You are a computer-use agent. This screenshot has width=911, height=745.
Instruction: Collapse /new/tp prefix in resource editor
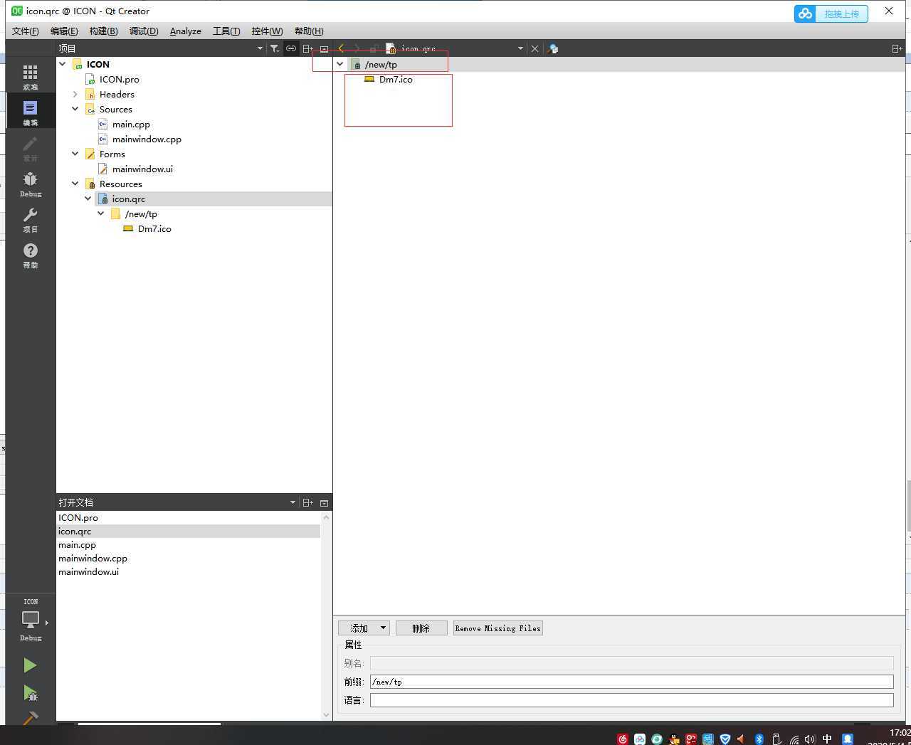click(x=340, y=64)
